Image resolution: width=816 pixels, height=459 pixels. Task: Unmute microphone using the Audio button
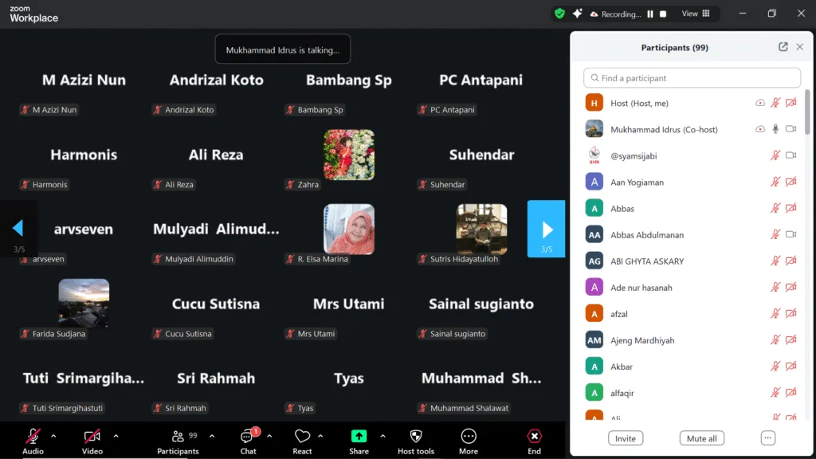(33, 437)
